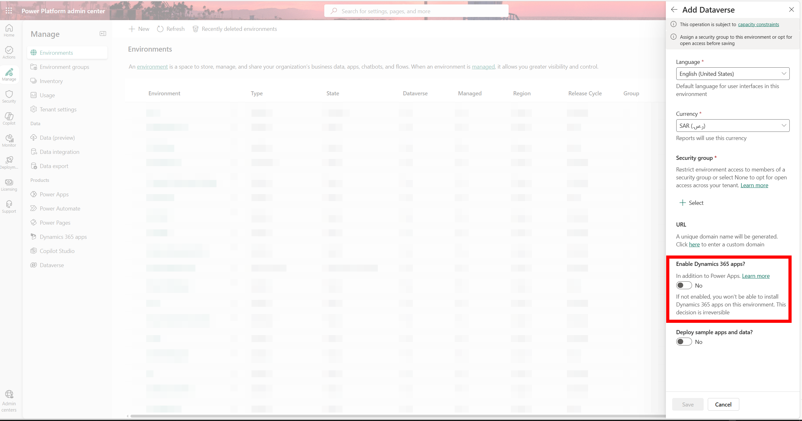The width and height of the screenshot is (802, 421).
Task: Open Monitor in the left rail
Action: click(9, 141)
